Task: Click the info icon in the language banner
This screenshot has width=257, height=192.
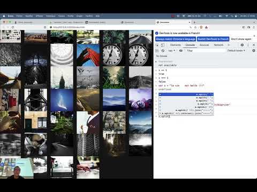Action: tap(157, 33)
